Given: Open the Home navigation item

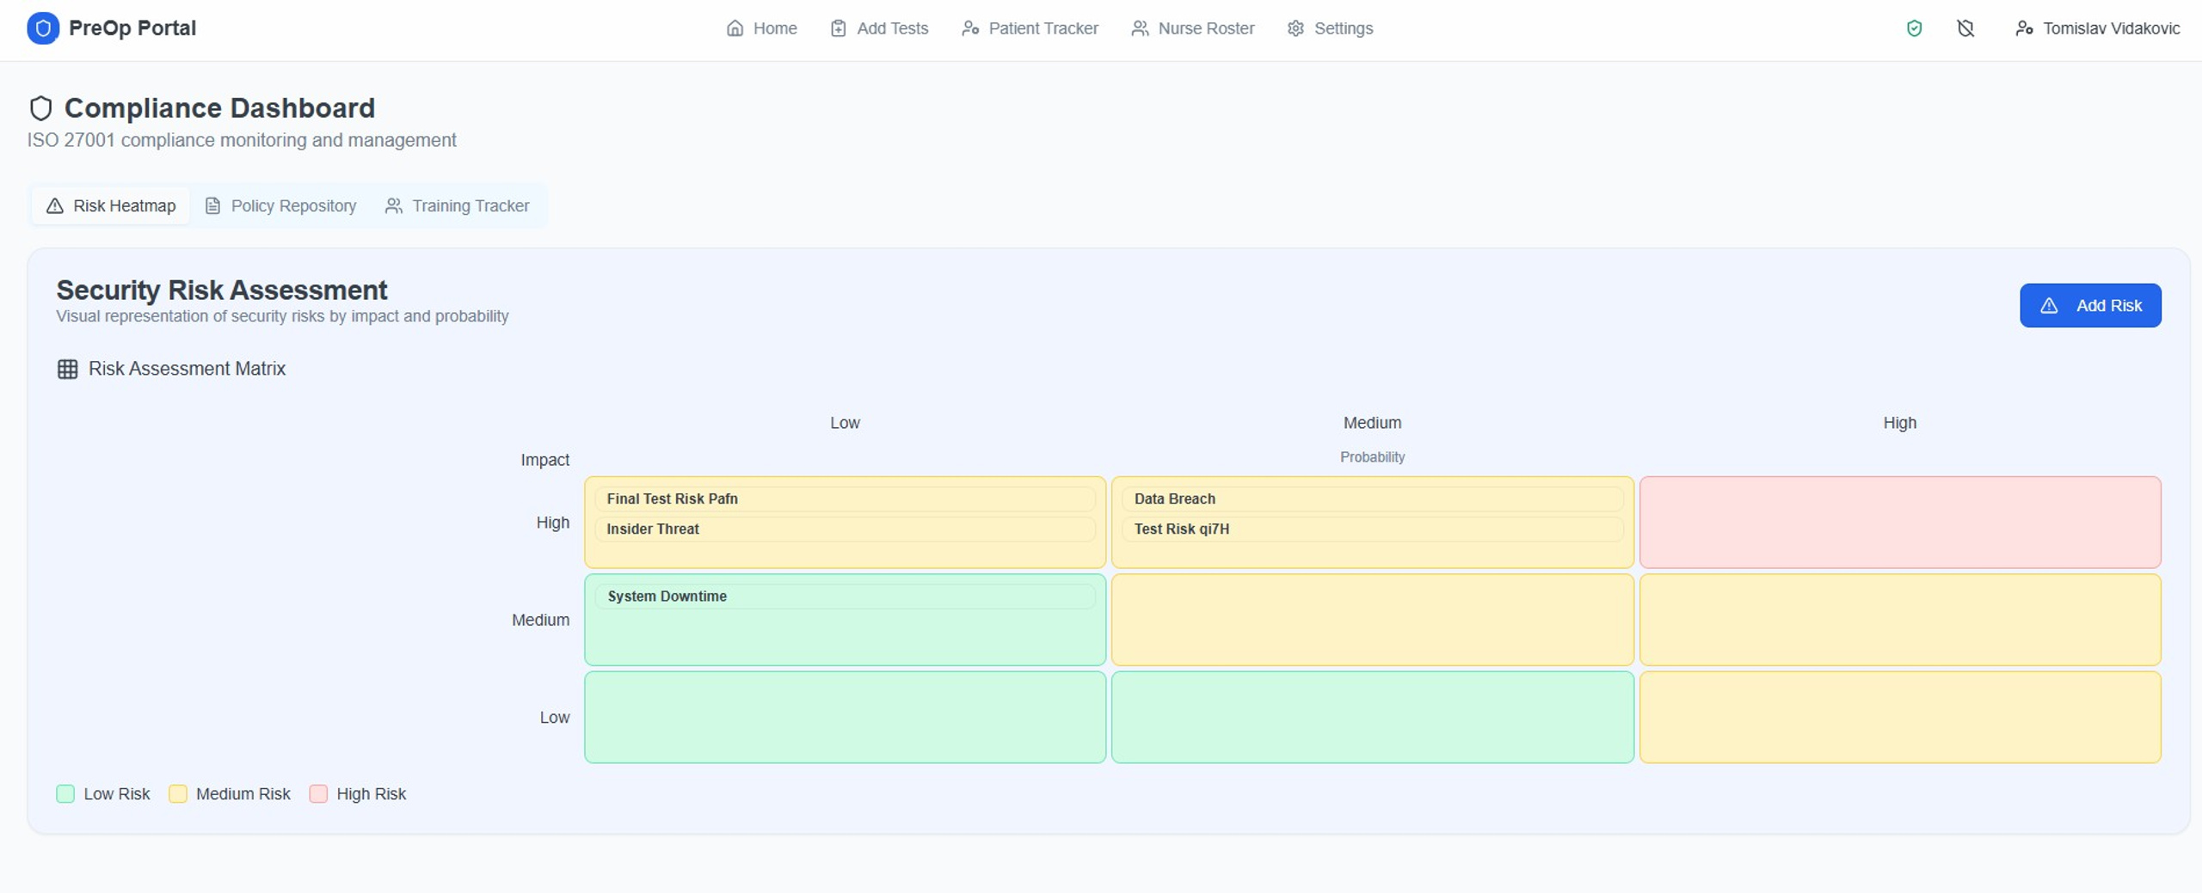Looking at the screenshot, I should click(x=761, y=28).
